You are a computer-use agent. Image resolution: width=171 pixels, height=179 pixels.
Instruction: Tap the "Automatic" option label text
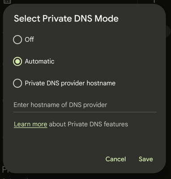[x=39, y=61]
